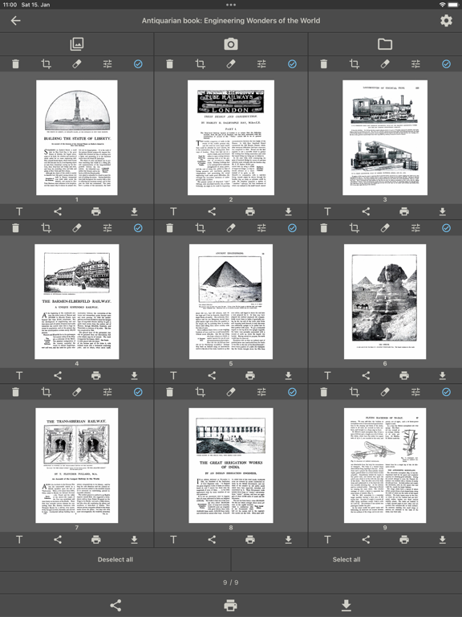Uncheck selection circle for page 1

pos(138,63)
